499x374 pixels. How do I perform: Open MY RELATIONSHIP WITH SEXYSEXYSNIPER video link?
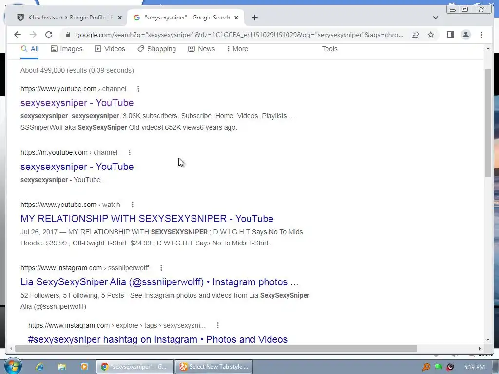coord(147,219)
